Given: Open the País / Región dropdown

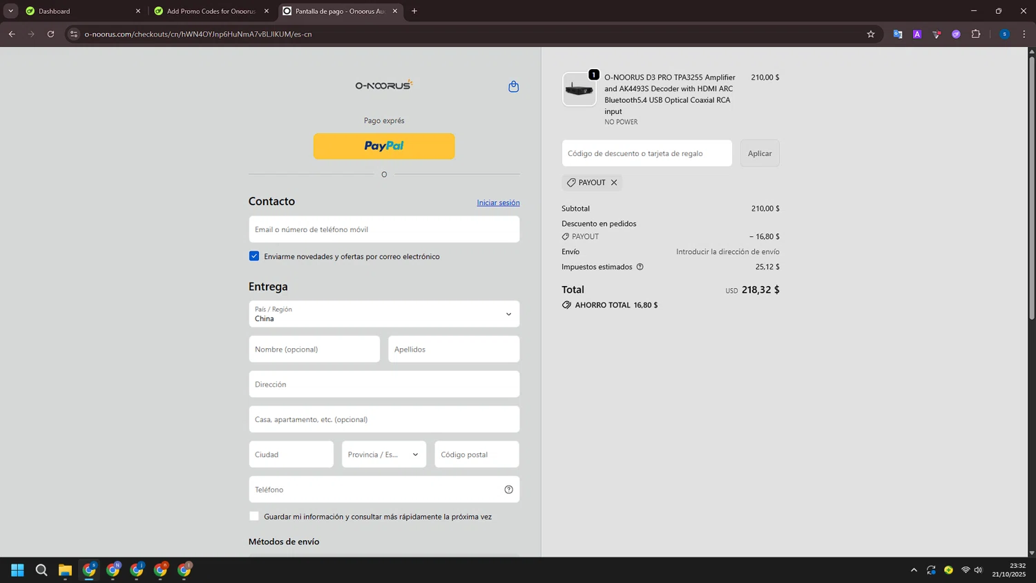Looking at the screenshot, I should pyautogui.click(x=384, y=314).
